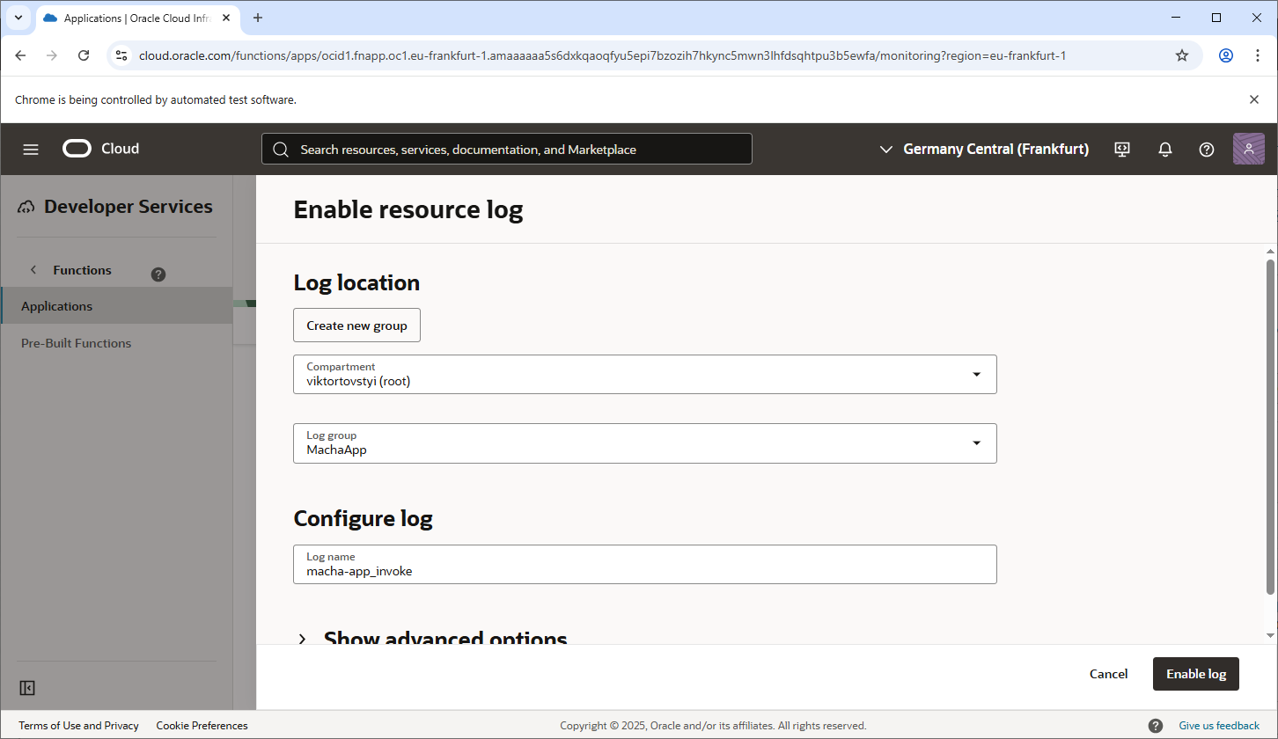The height and width of the screenshot is (739, 1278).
Task: Click the search resources and services box
Action: (x=507, y=150)
